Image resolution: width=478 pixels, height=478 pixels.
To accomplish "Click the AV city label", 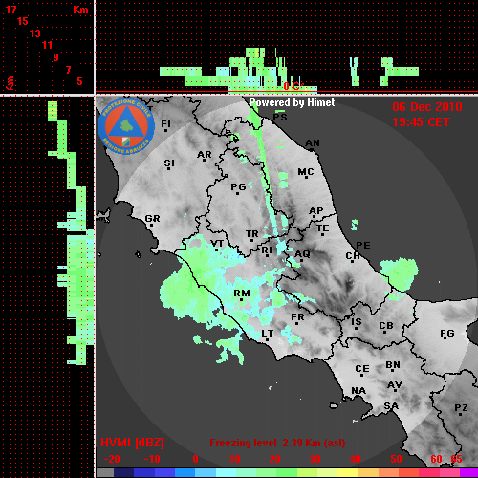I will pyautogui.click(x=395, y=385).
